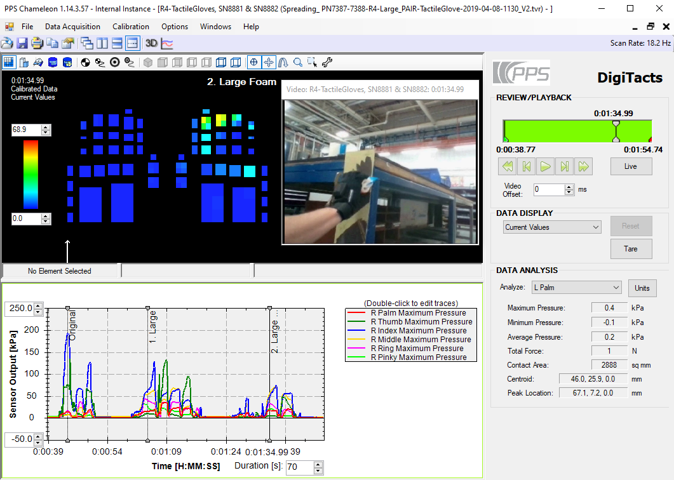Select the surface plot display icon

point(38,62)
